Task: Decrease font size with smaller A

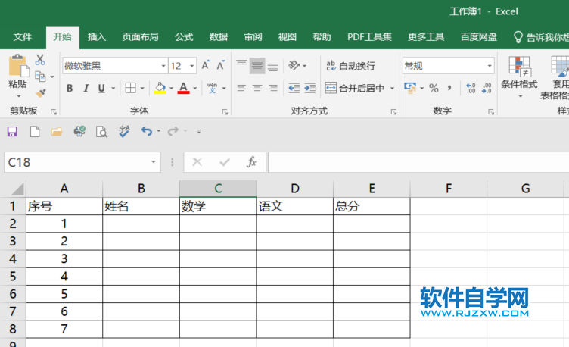Action: point(220,65)
